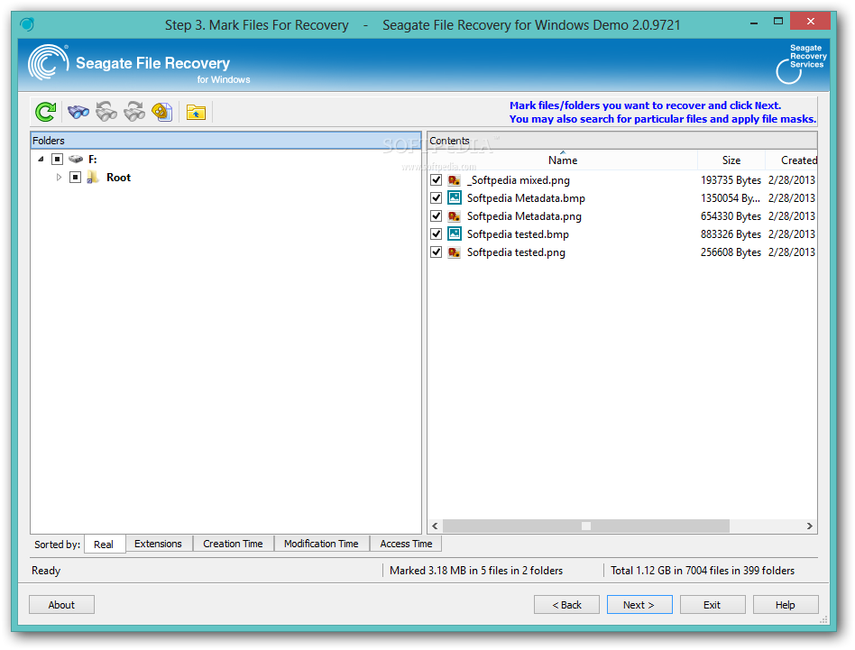Toggle the F: drive checkbox
Image resolution: width=855 pixels, height=650 pixels.
click(x=57, y=159)
